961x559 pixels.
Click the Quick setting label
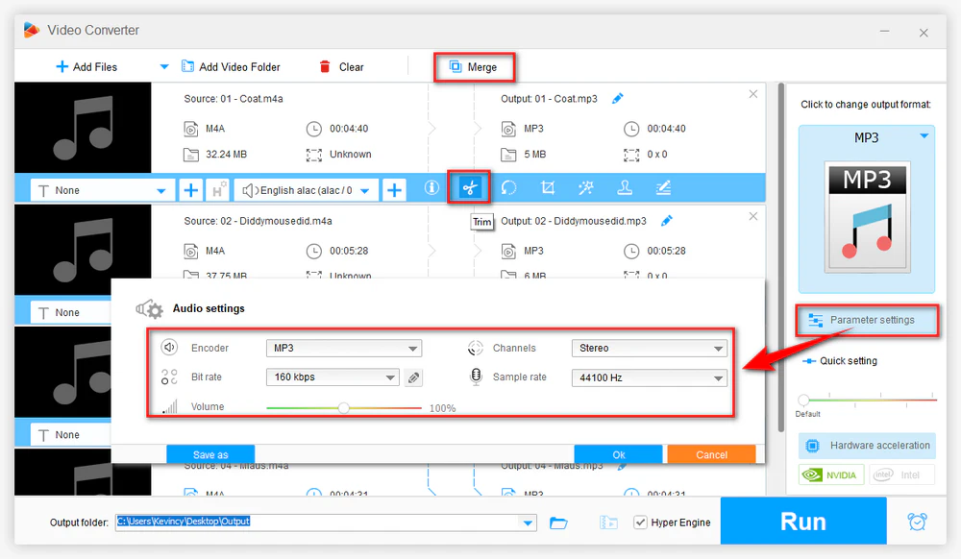coord(849,361)
